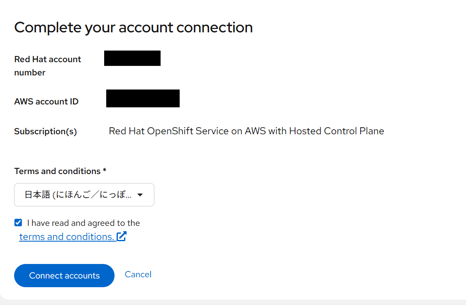Click the redacted AWS account ID value
This screenshot has width=466, height=305.
coord(143,98)
